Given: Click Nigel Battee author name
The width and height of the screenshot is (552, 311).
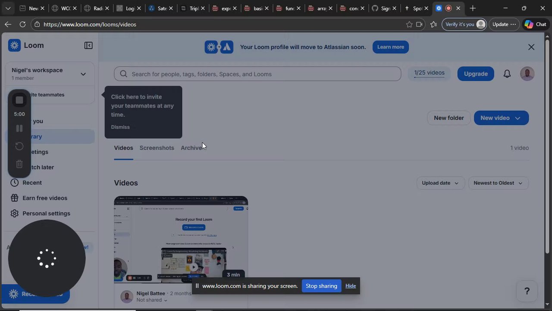Looking at the screenshot, I should (151, 293).
